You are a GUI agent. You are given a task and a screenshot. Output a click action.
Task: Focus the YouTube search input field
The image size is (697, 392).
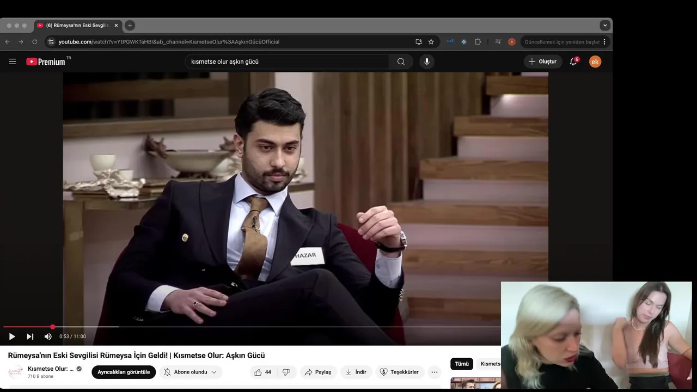click(x=287, y=62)
